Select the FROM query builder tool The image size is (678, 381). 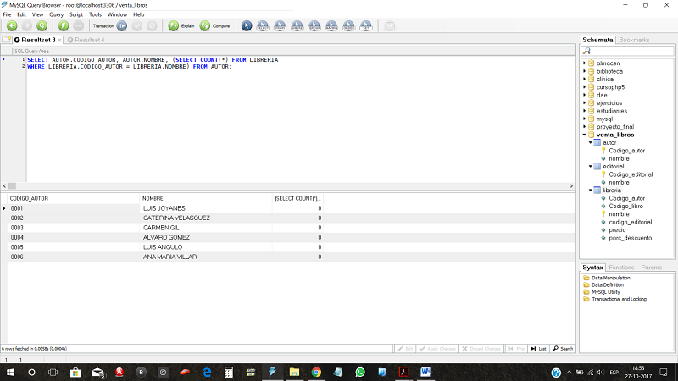[x=280, y=26]
